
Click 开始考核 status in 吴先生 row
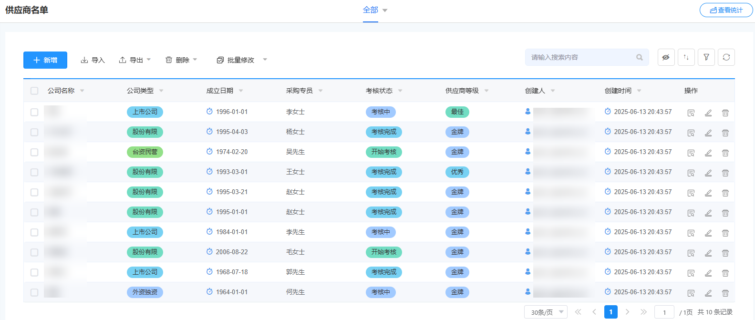[384, 152]
